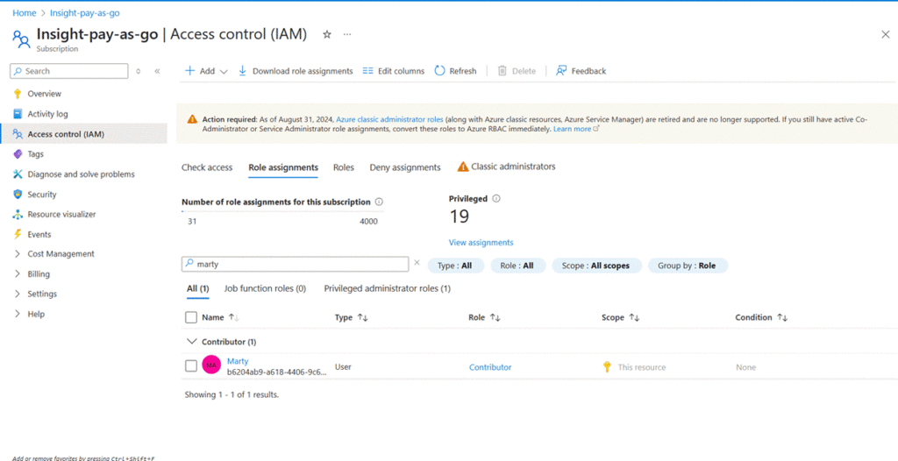Switch to the Check access tab
Image resolution: width=898 pixels, height=461 pixels.
(x=207, y=167)
